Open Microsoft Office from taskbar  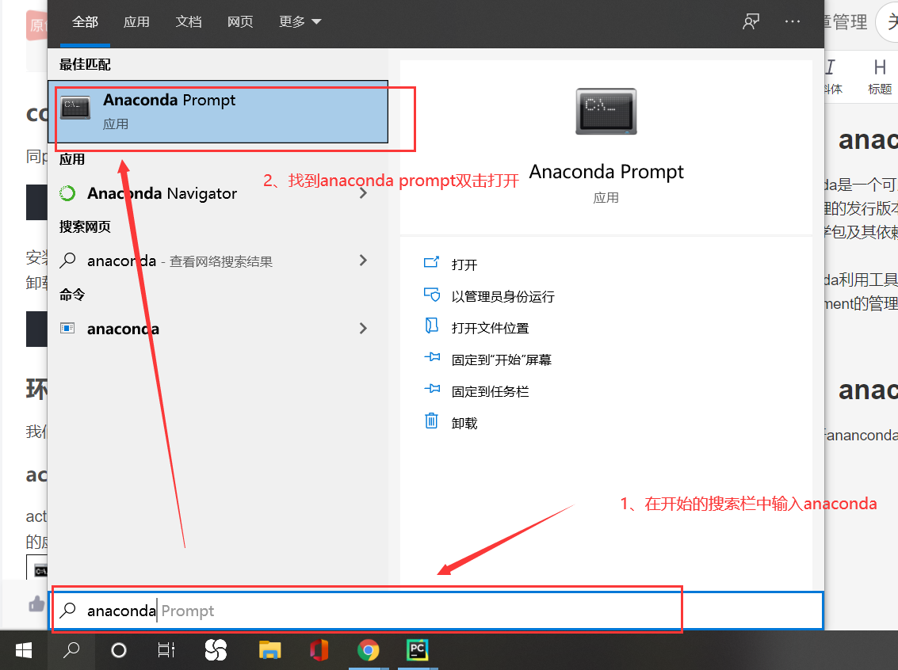tap(319, 650)
